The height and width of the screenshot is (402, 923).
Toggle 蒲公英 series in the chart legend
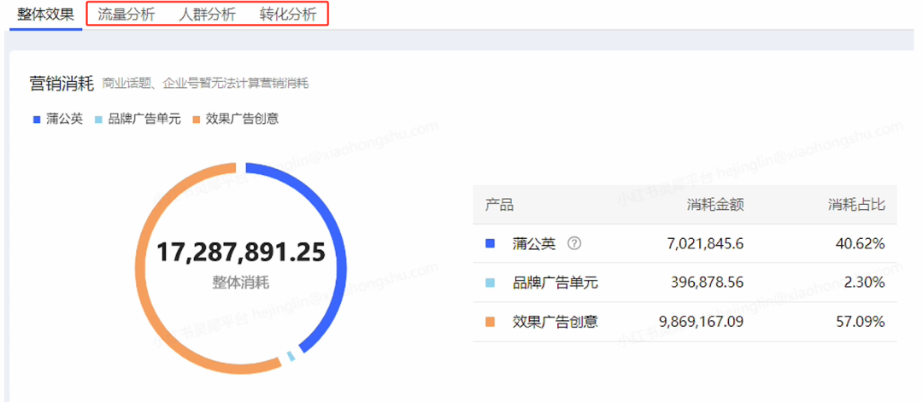point(58,119)
